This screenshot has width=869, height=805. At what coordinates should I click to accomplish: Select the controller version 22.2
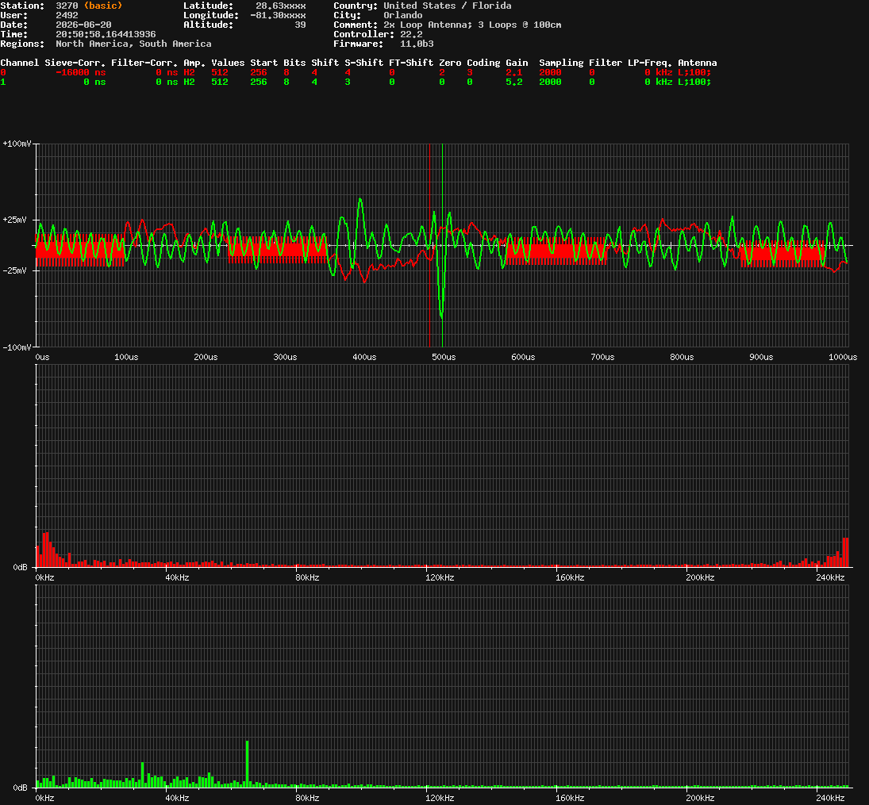tap(411, 34)
